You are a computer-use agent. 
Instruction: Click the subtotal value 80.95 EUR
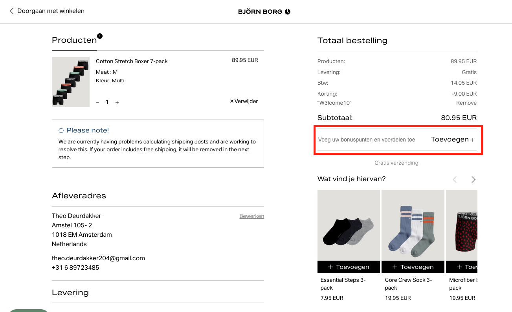(x=459, y=118)
